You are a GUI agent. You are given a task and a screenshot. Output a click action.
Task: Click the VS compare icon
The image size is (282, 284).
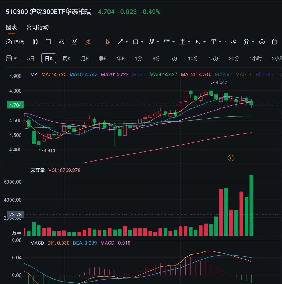(61, 42)
